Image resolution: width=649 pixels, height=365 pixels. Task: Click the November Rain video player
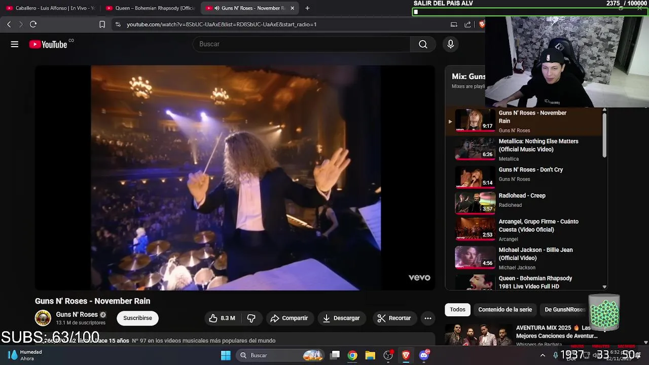(x=235, y=177)
